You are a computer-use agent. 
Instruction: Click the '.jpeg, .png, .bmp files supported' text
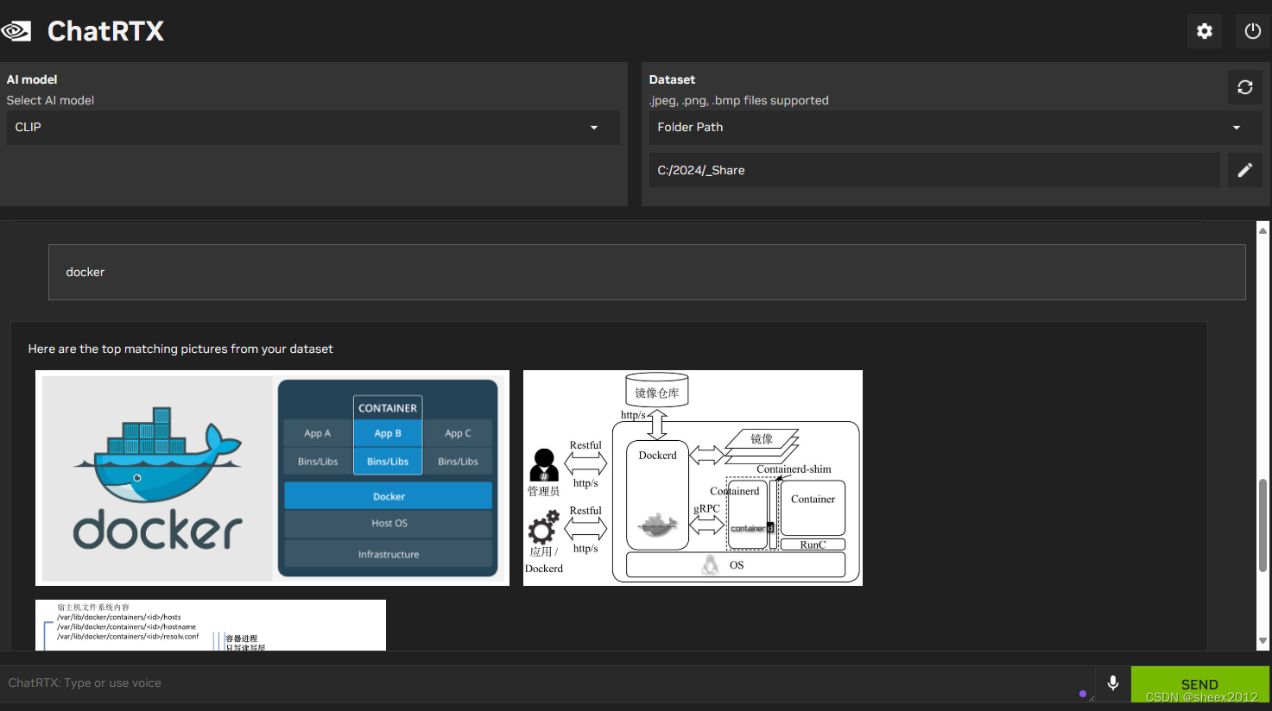click(739, 100)
